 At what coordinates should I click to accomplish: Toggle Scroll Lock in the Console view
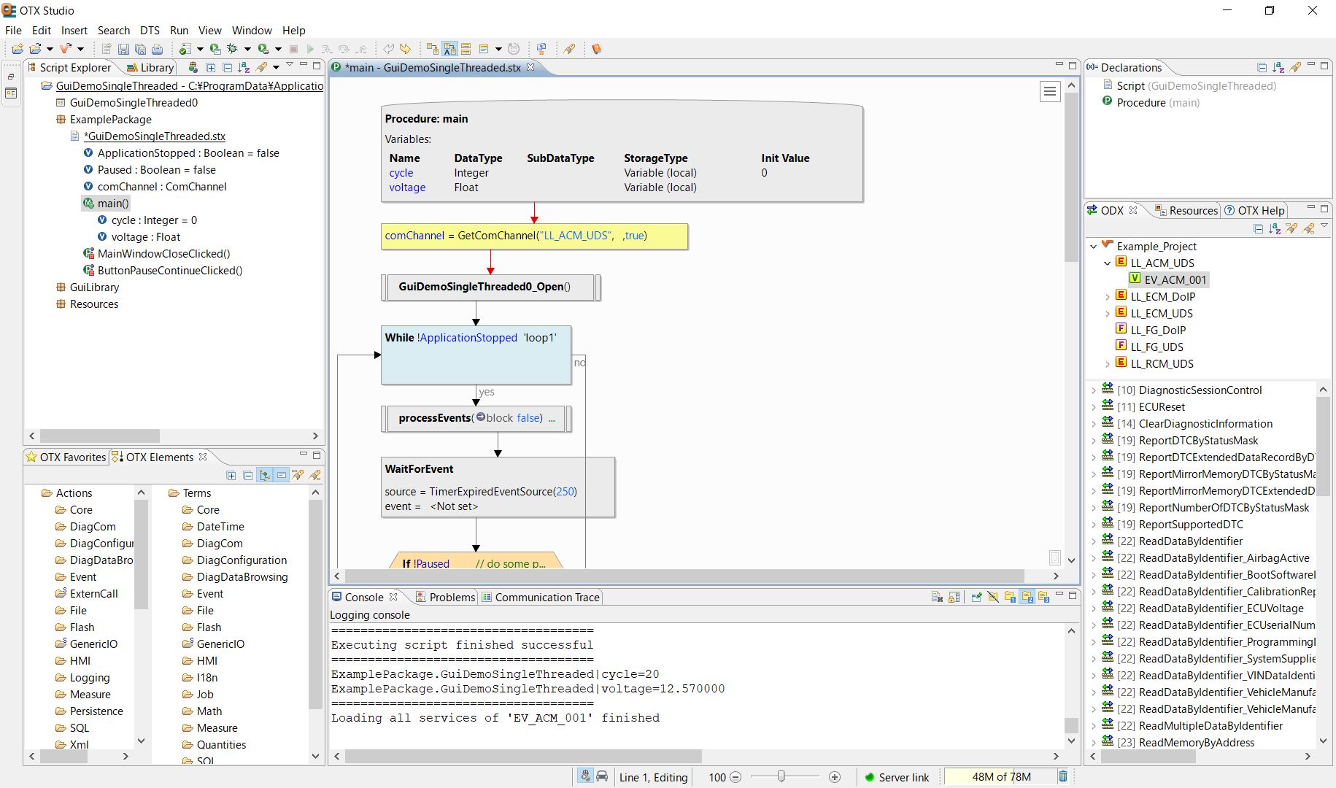pyautogui.click(x=954, y=596)
